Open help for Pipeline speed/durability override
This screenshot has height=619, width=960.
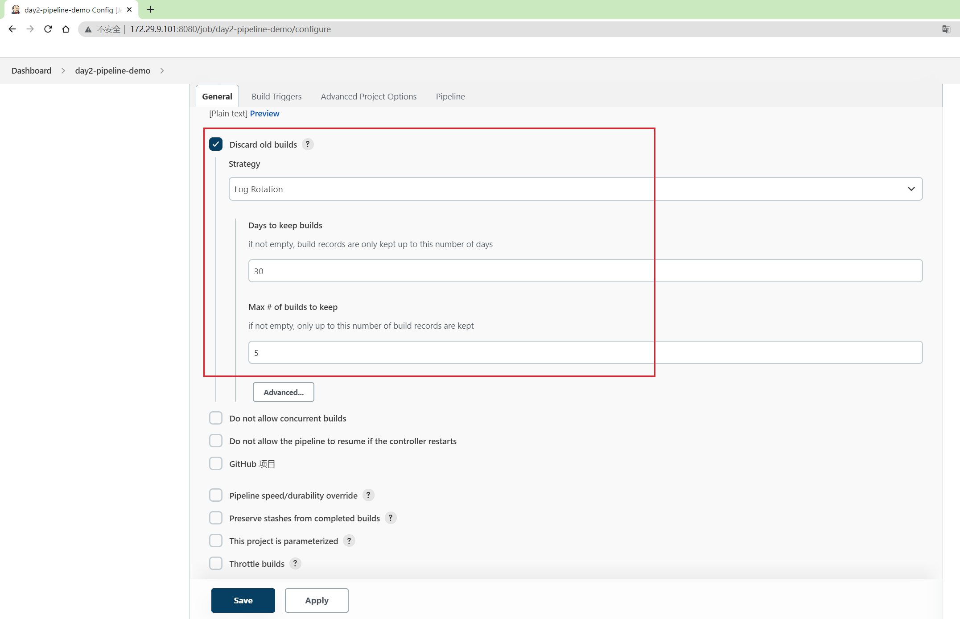368,495
